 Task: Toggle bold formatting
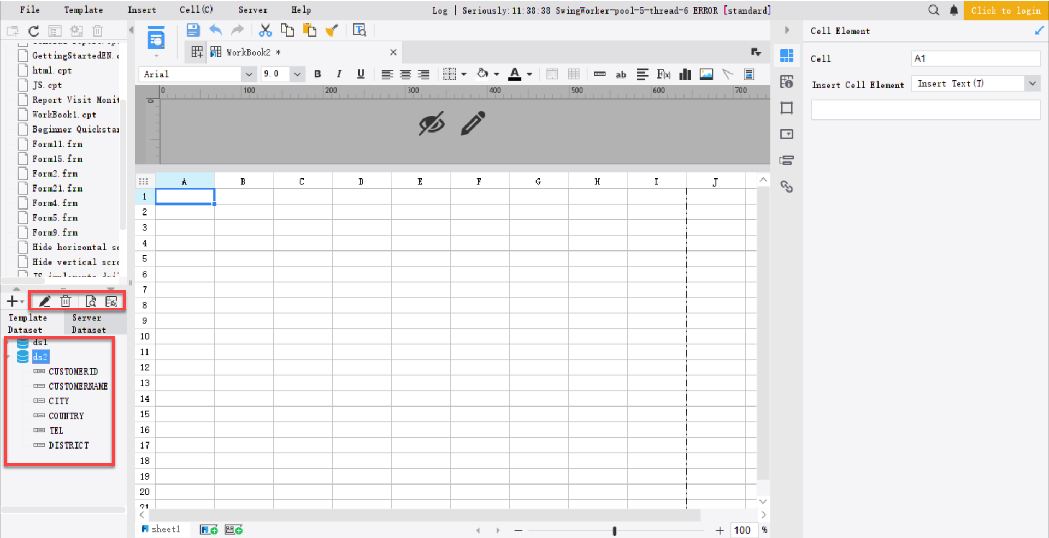click(x=317, y=74)
